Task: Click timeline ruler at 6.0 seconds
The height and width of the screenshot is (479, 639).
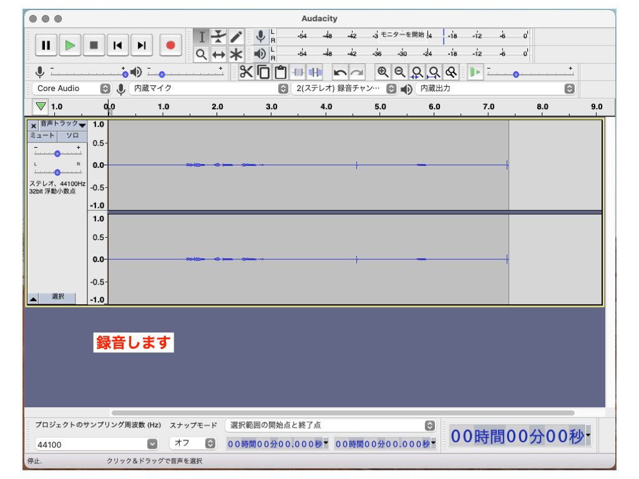Action: click(x=434, y=107)
